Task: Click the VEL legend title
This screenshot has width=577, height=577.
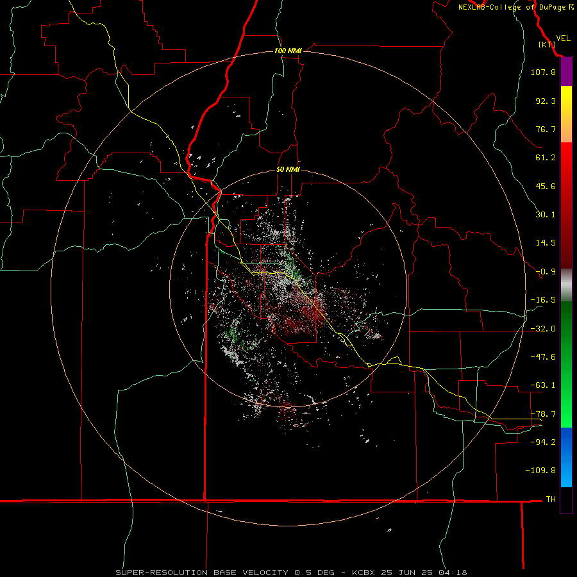Action: click(563, 38)
